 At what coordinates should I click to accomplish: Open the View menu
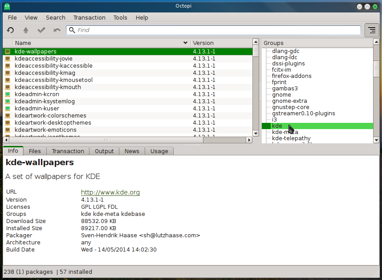point(31,18)
